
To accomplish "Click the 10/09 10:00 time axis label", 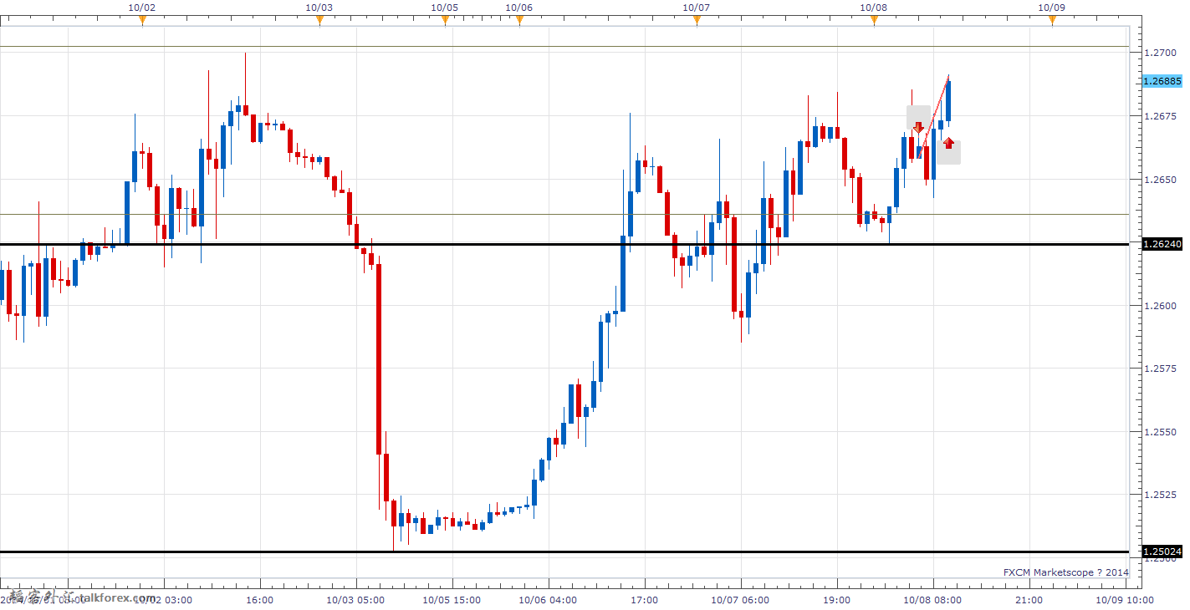I will click(1125, 599).
